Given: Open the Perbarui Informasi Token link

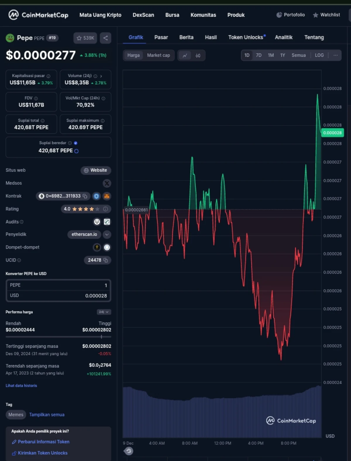Looking at the screenshot, I should (41, 442).
